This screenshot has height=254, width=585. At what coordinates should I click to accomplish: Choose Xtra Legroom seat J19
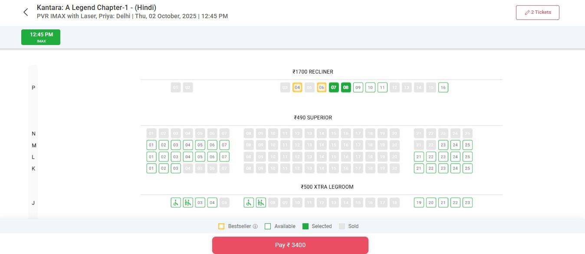pos(419,203)
